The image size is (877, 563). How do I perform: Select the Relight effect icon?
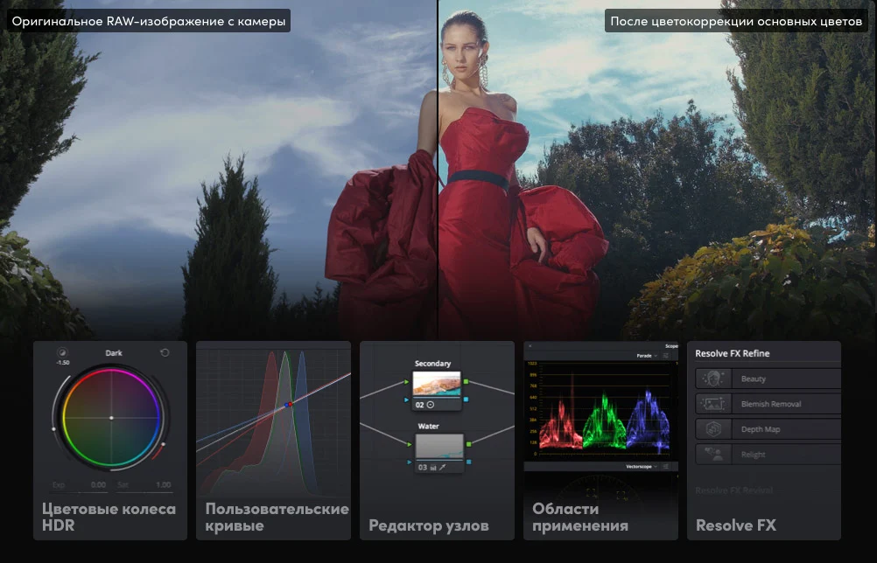coord(712,455)
